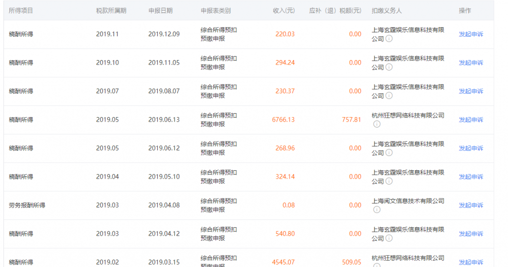Open info icon in the 2019.05.10 declaration row
The image size is (508, 267).
click(389, 181)
